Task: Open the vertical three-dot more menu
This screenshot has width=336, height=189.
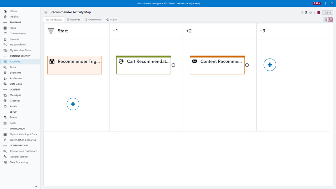Action: [x=315, y=13]
